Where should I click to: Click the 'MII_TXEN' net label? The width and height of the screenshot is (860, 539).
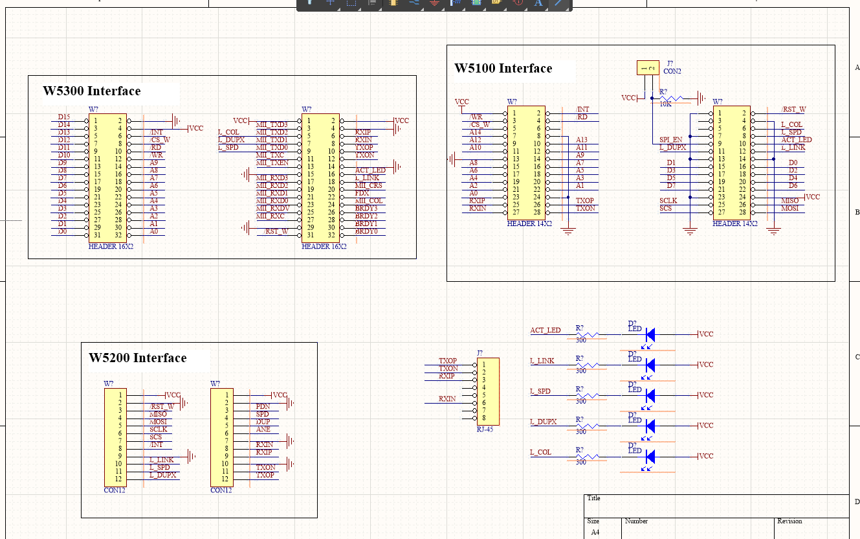[x=272, y=163]
